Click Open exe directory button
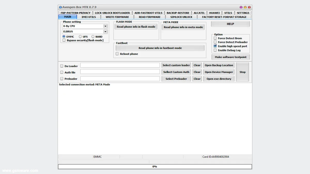This screenshot has height=174, width=310. [x=219, y=79]
